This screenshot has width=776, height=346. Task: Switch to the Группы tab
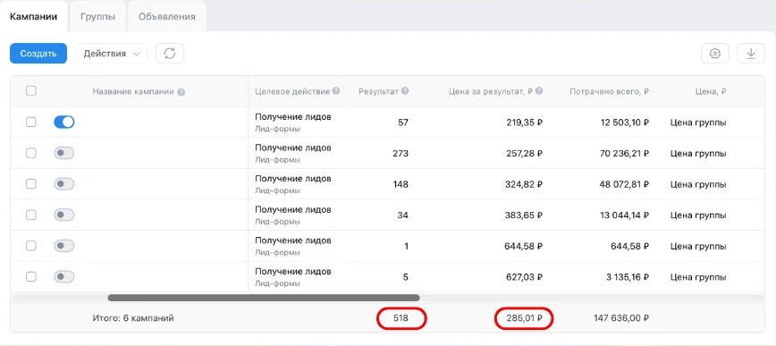98,16
